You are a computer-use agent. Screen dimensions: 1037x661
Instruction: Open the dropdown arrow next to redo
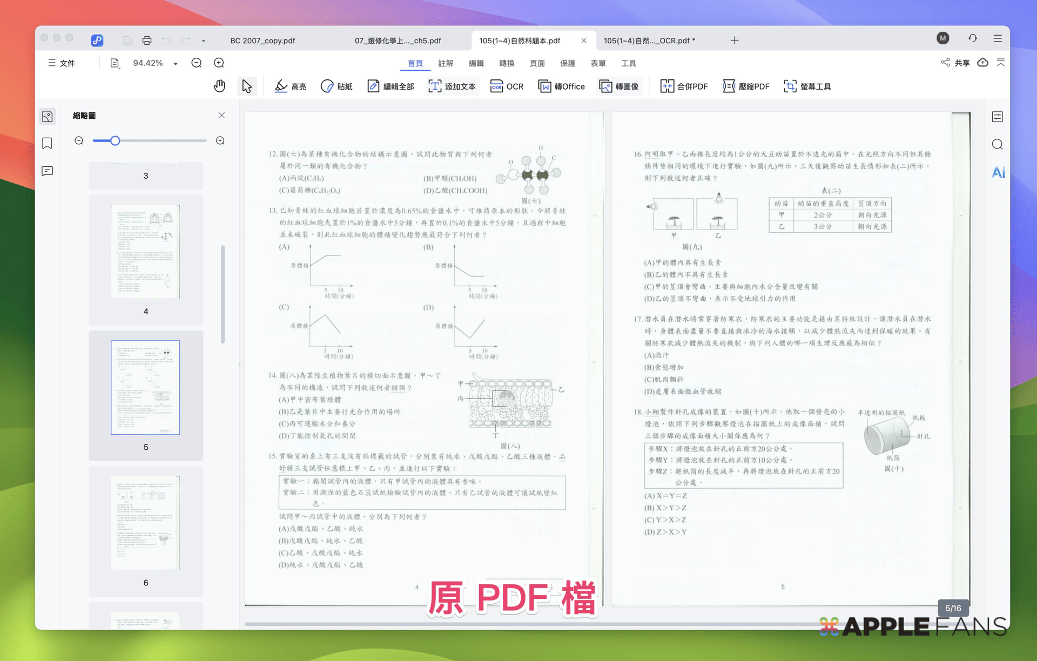(203, 41)
